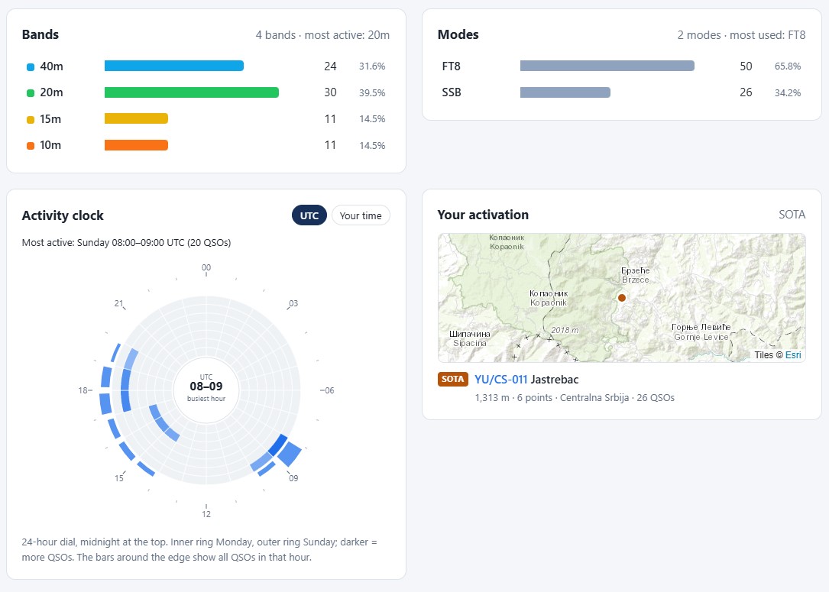Click the 12 hour label on the dial

point(206,514)
